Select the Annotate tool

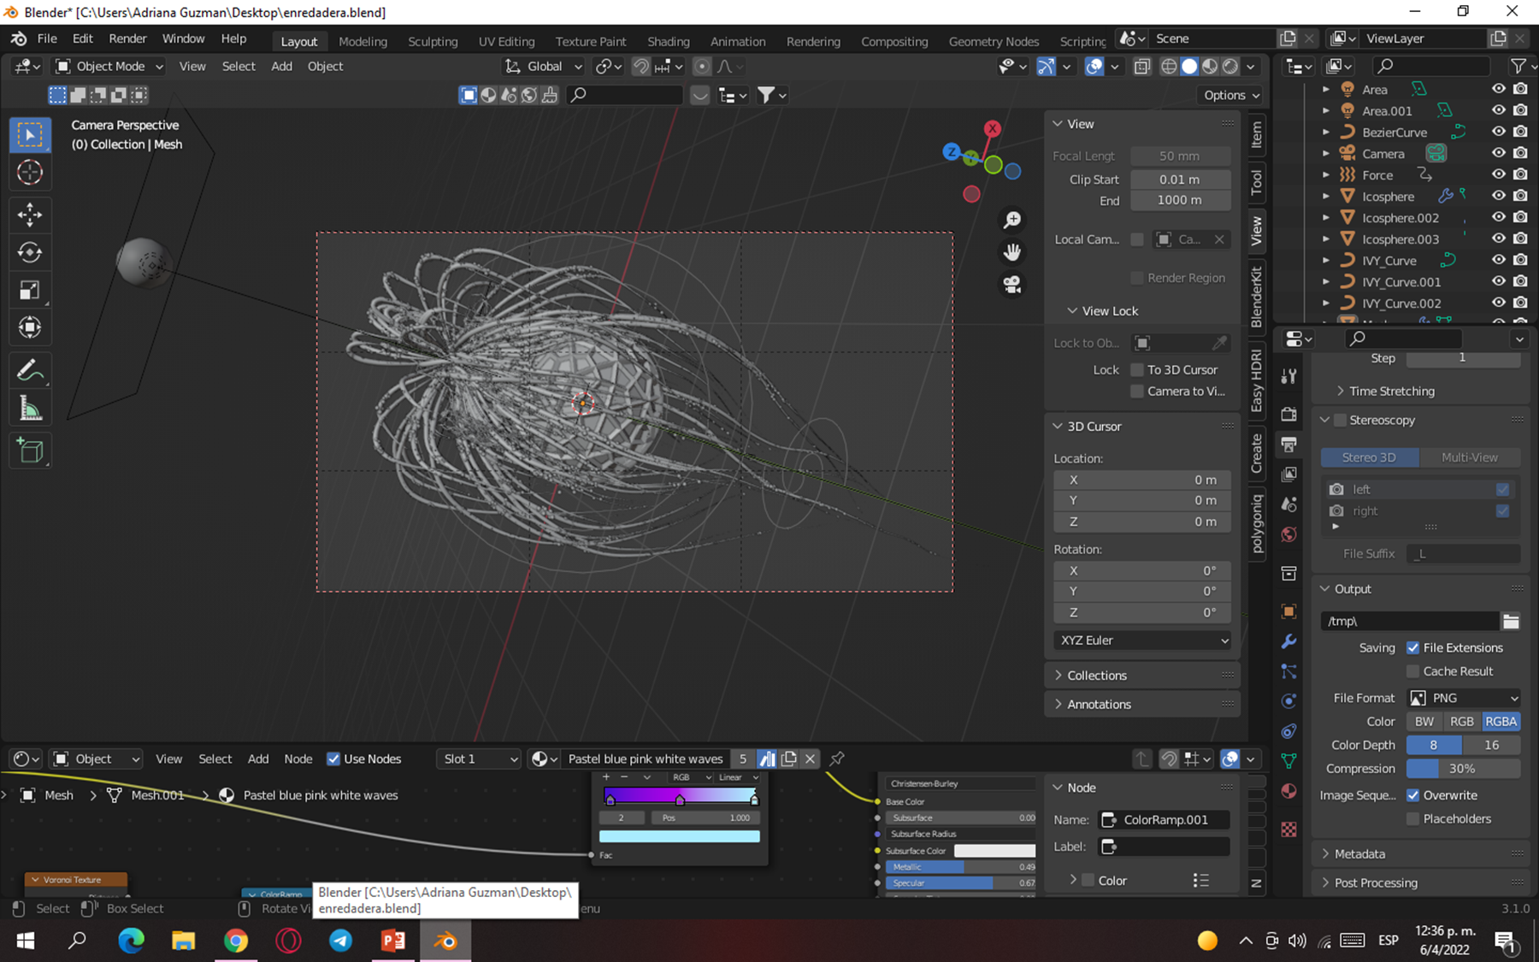point(30,370)
